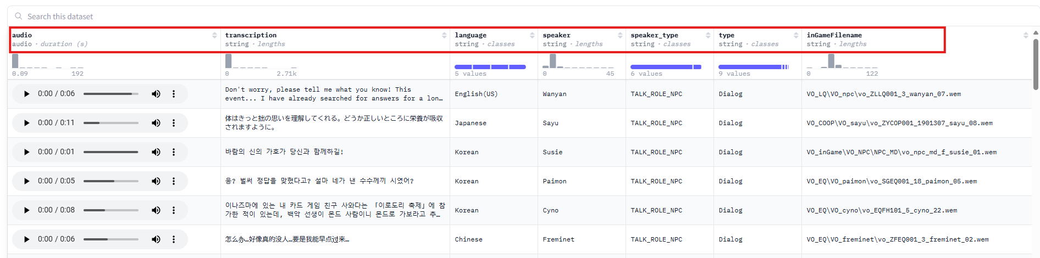
Task: Click the inGameFilename lengths histogram
Action: 842,61
